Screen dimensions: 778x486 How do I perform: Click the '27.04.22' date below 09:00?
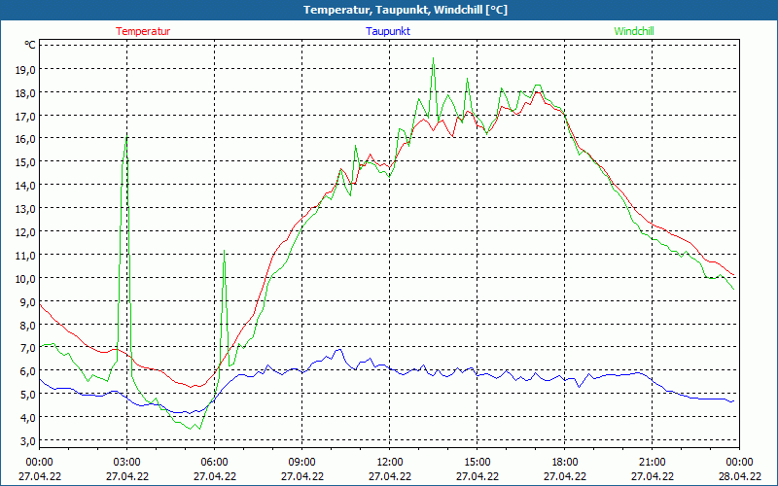coord(302,476)
